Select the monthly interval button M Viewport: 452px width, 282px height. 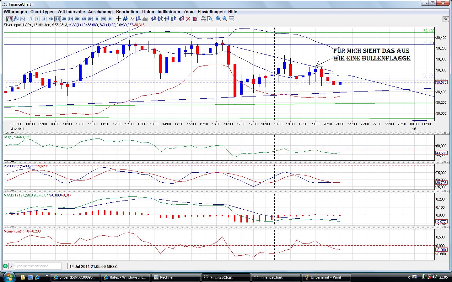pos(110,19)
